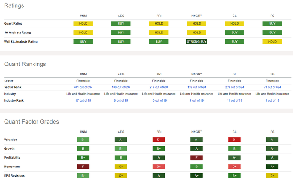Click AEG Quant Rating BUY badge
Viewport: 293px width, 183px height.
[121, 23]
